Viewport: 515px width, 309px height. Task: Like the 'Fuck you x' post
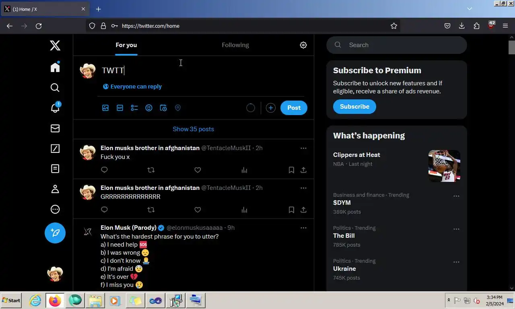click(x=198, y=170)
